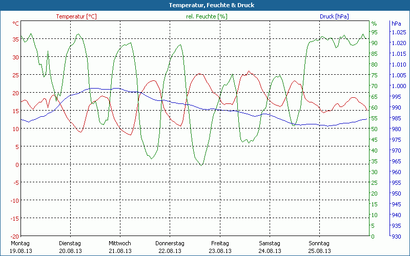Image resolution: width=410 pixels, height=256 pixels.
Task: Click the red '-10' temperature axis value
Action: 15,201
